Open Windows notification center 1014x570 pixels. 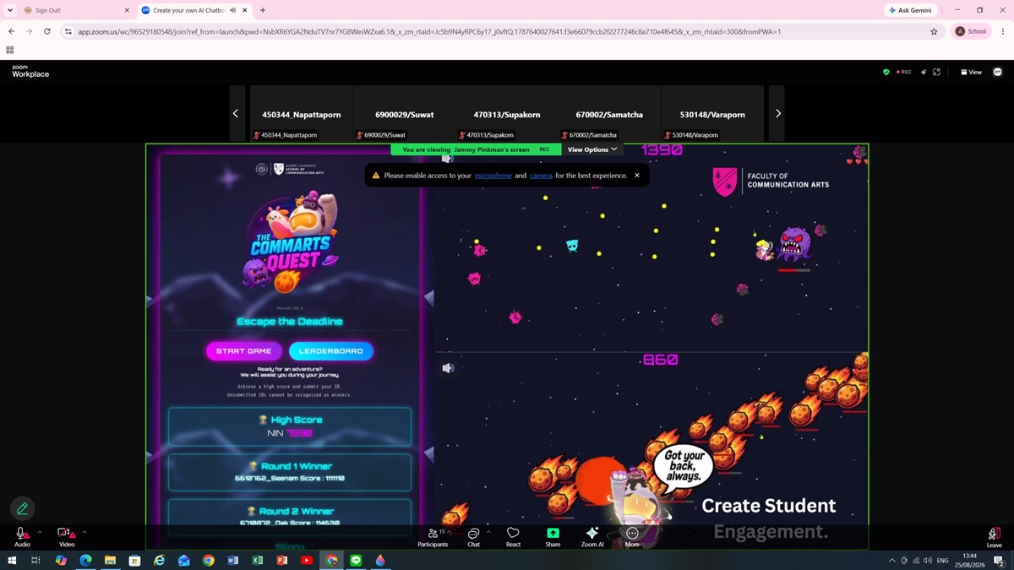pyautogui.click(x=998, y=560)
